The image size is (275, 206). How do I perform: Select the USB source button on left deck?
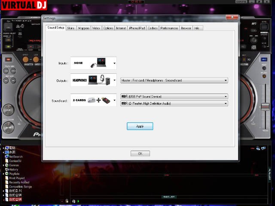coord(8,40)
